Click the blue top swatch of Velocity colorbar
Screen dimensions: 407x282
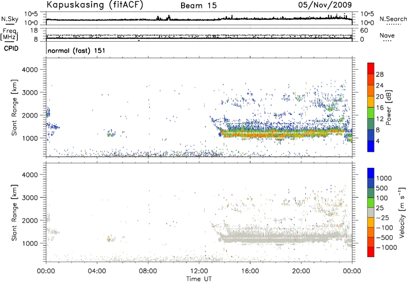371,173
